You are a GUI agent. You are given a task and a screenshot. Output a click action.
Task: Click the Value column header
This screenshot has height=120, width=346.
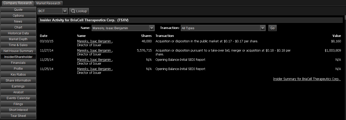pos(337,36)
